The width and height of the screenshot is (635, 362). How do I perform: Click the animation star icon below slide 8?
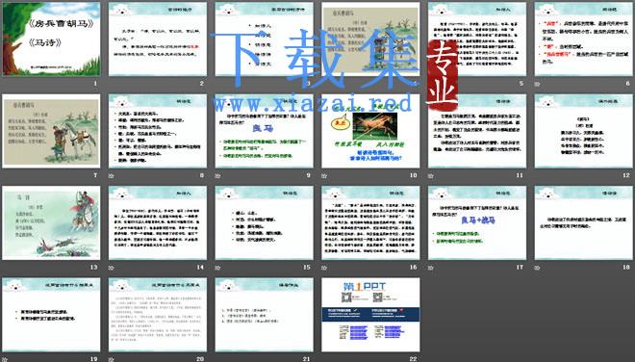pos(111,176)
